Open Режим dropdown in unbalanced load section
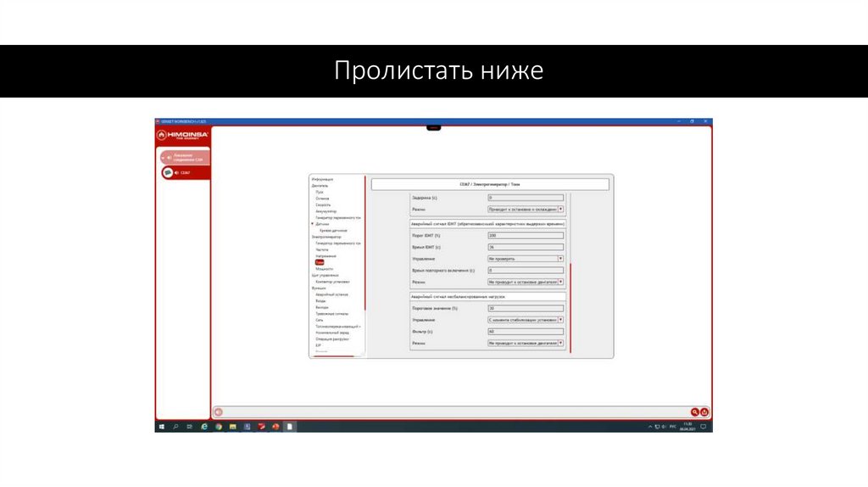Image resolution: width=868 pixels, height=487 pixels. coord(526,343)
